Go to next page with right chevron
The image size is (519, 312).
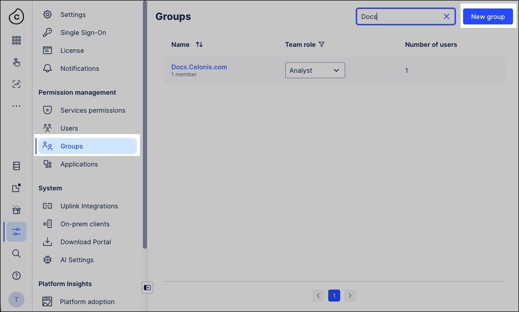click(x=350, y=296)
